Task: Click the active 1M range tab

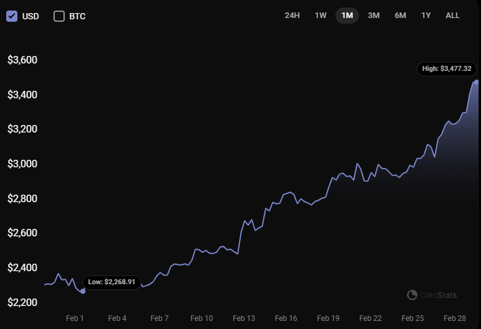Action: pos(347,16)
